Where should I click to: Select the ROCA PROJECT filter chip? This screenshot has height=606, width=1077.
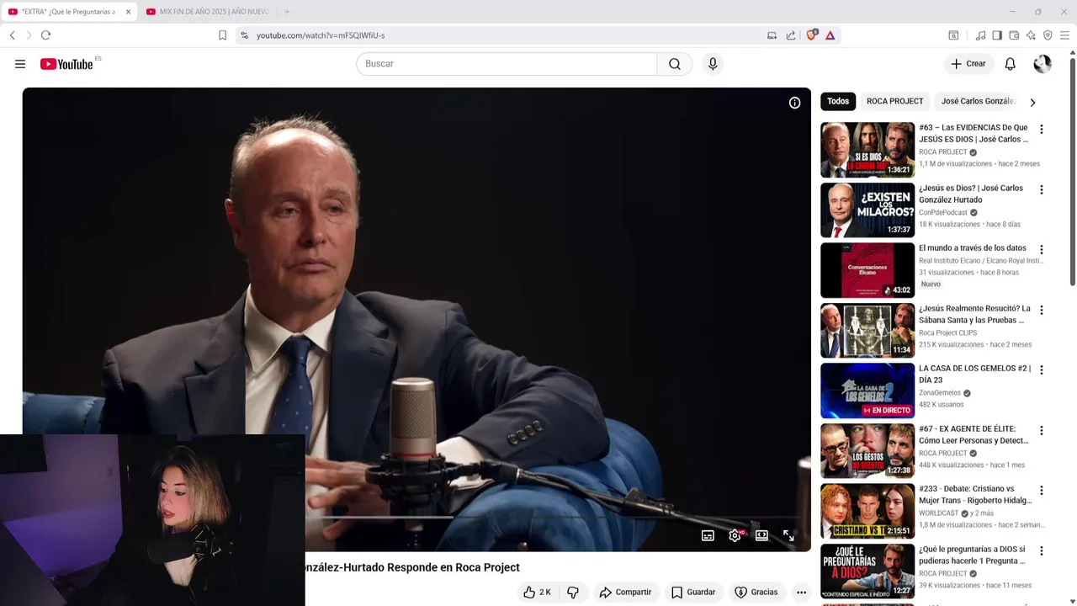click(894, 101)
